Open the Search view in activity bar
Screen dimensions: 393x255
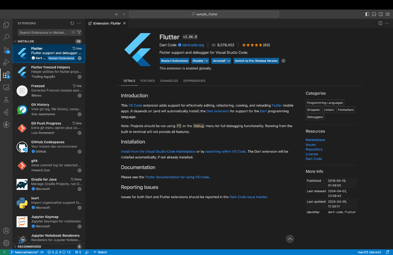click(x=6, y=37)
